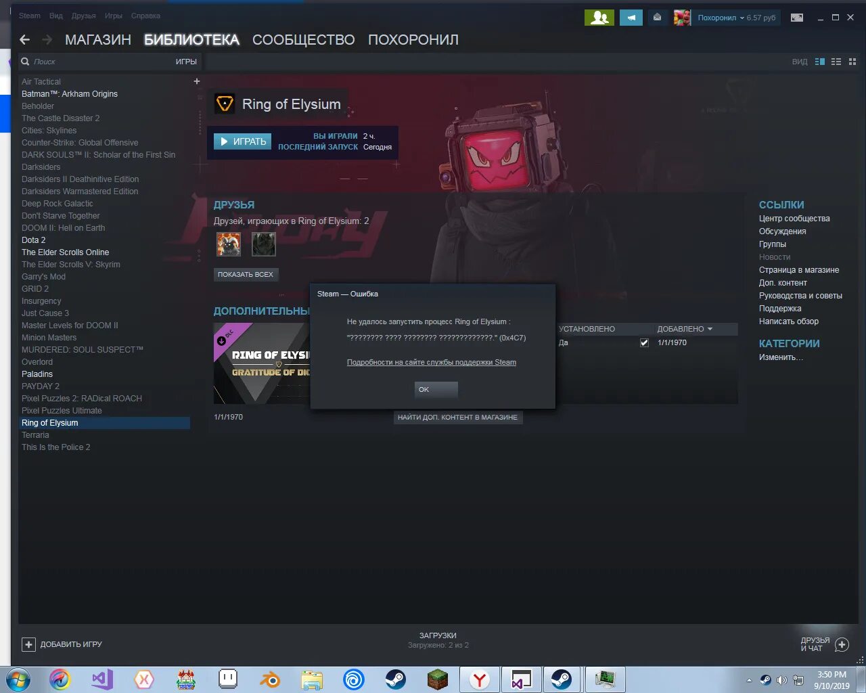866x693 pixels.
Task: Click the Ring of Elysium game logo
Action: point(225,104)
